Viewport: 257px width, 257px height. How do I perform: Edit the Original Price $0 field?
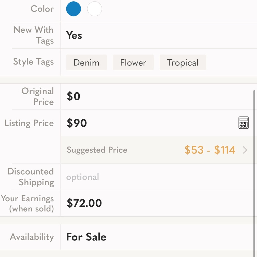click(x=74, y=96)
